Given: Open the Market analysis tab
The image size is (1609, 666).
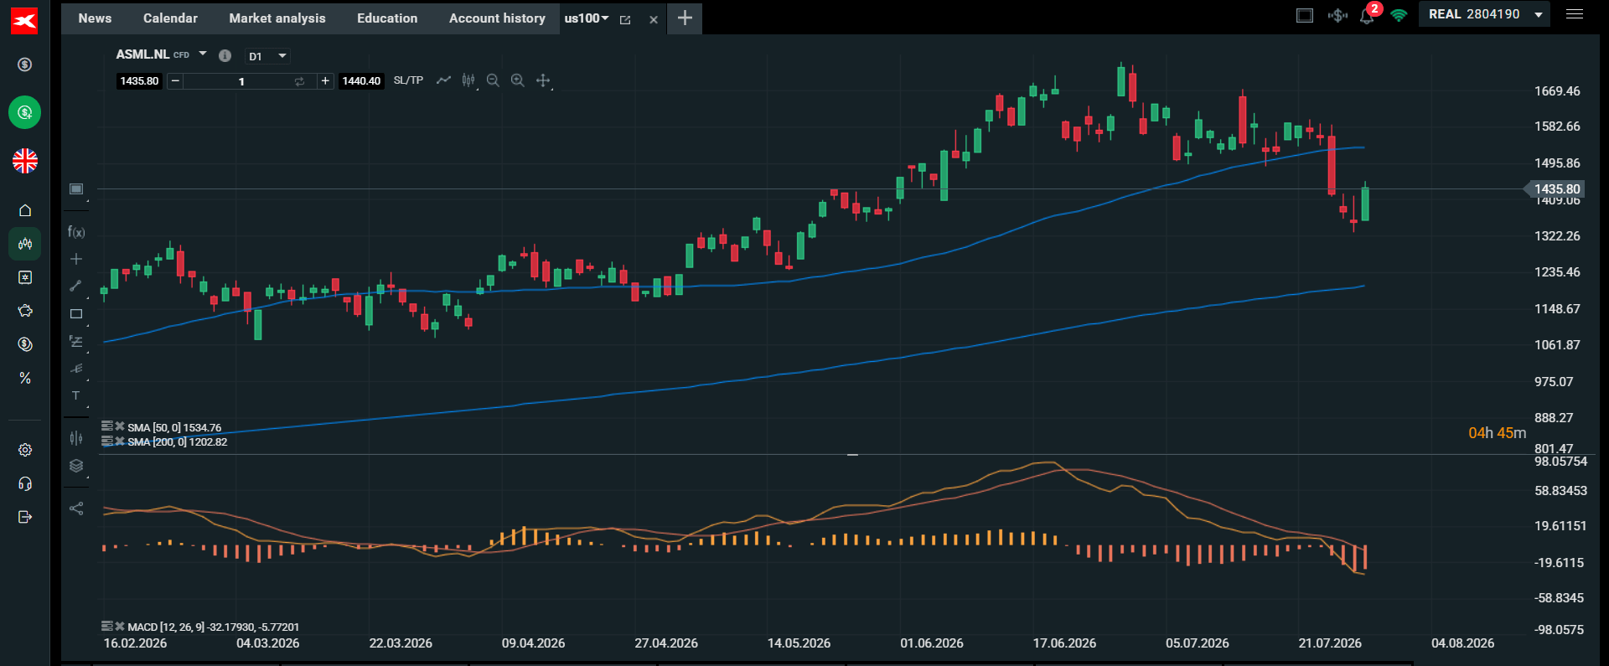Looking at the screenshot, I should coord(277,18).
